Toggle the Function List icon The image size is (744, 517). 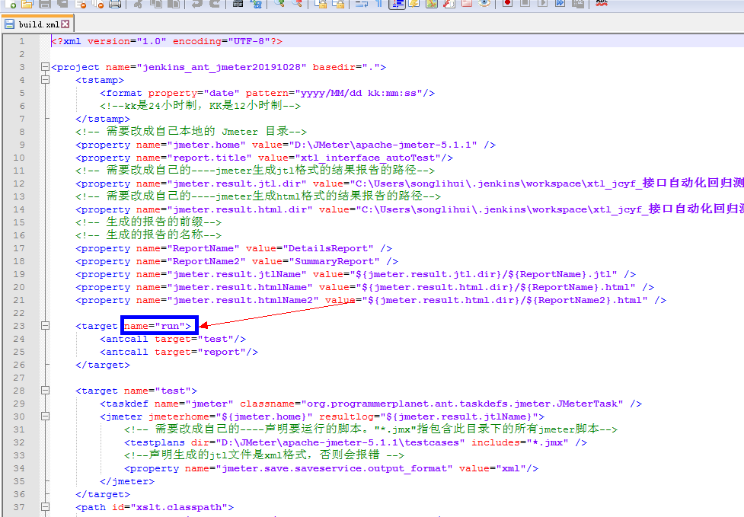[x=449, y=4]
